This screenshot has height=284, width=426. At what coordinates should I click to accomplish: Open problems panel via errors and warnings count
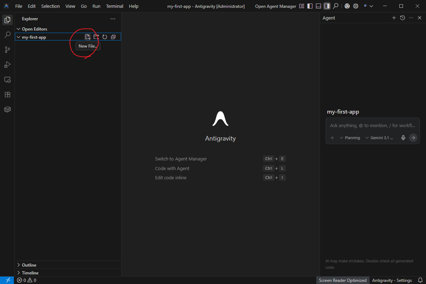(x=27, y=280)
